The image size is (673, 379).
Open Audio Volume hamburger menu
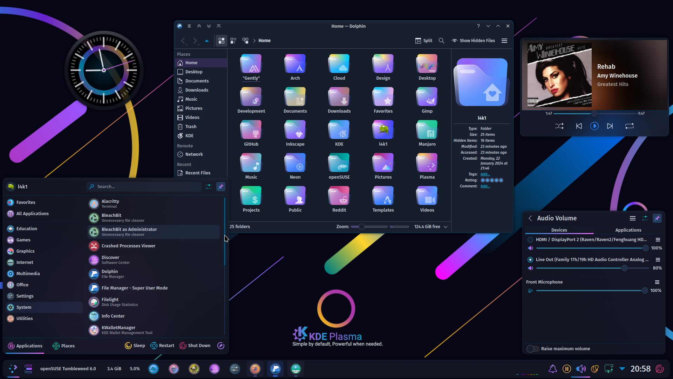[633, 218]
